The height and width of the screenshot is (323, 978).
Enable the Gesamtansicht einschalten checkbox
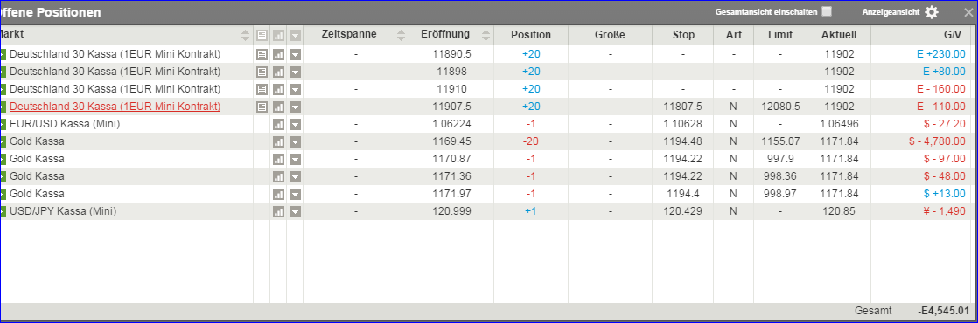click(x=827, y=11)
